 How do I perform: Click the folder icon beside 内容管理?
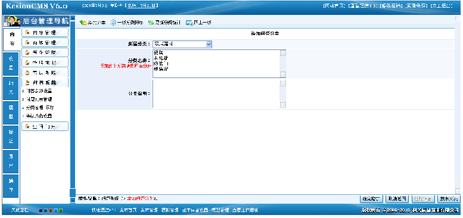point(27,32)
